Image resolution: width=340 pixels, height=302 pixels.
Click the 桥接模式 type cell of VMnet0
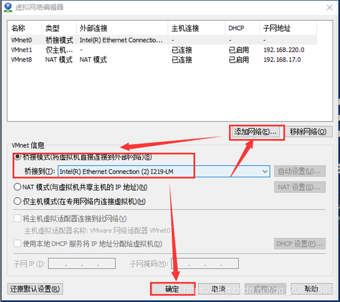coord(59,40)
